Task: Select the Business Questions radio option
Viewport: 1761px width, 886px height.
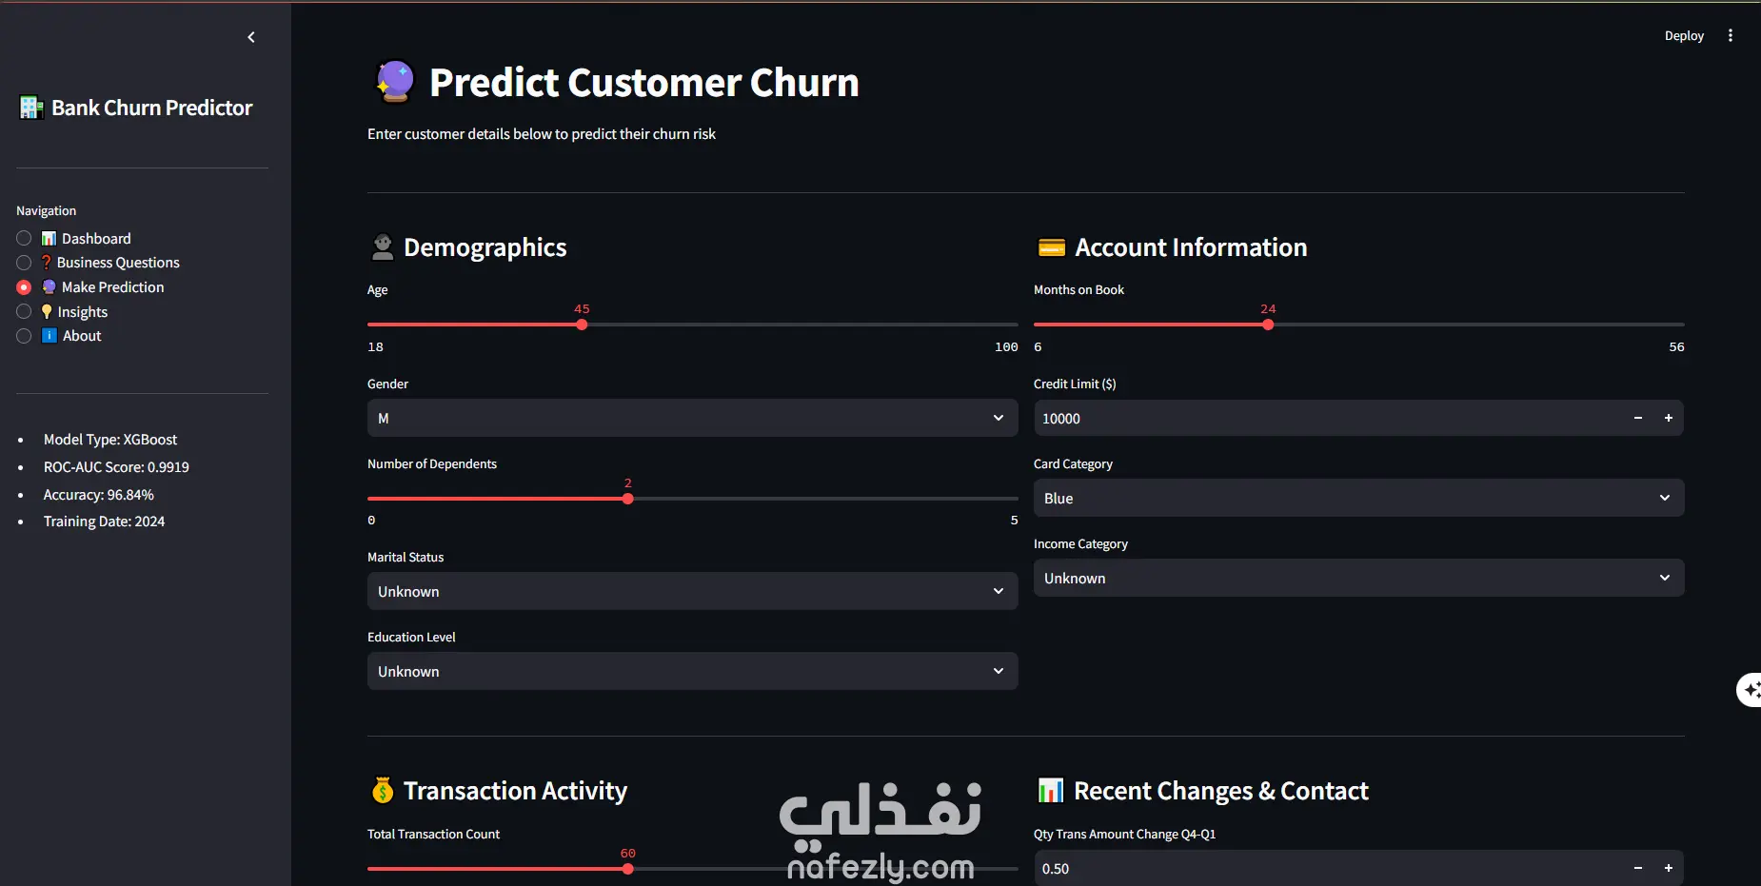Action: [24, 263]
